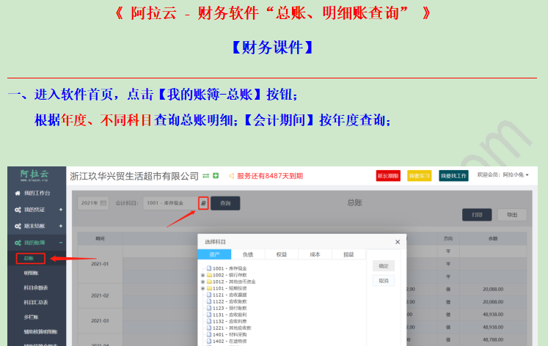The image size is (548, 346).
Task: Open 总账 in the sidebar
Action: point(29,258)
